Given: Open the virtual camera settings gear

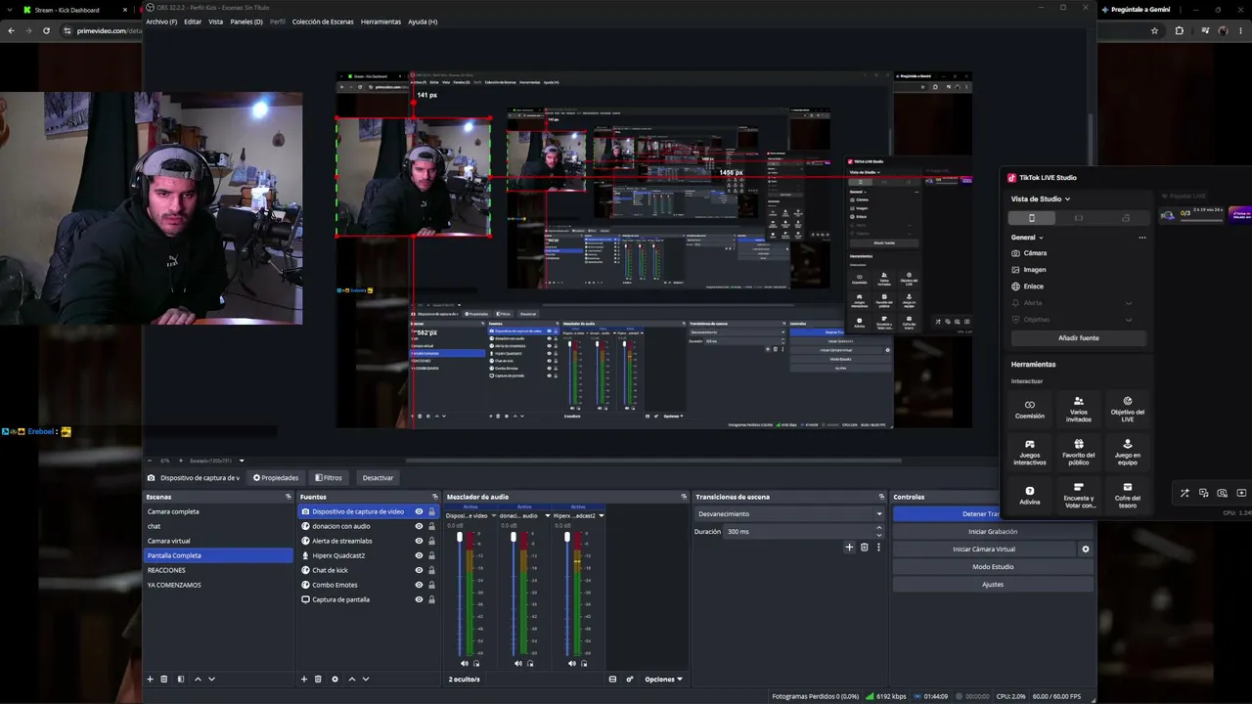Looking at the screenshot, I should [1086, 550].
